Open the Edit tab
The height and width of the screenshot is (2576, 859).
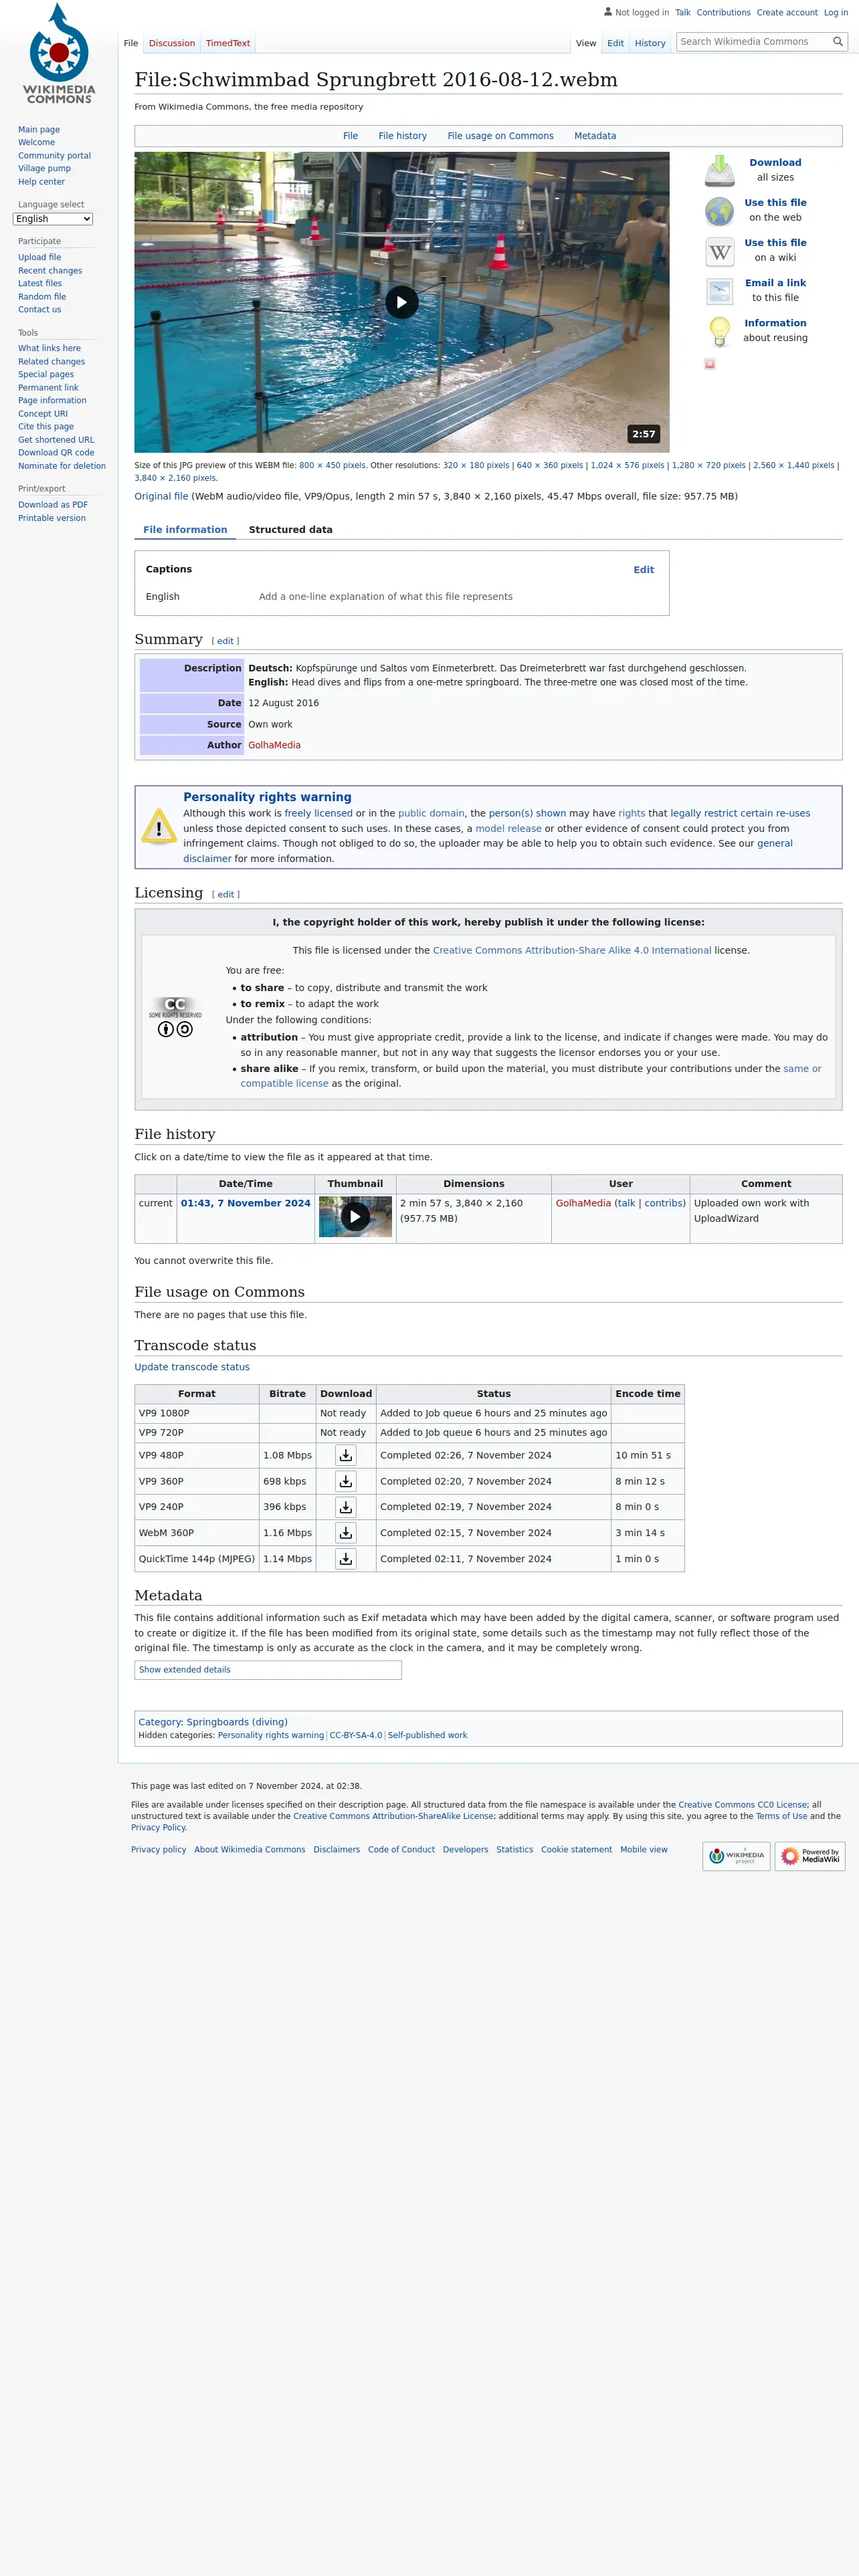pos(615,43)
